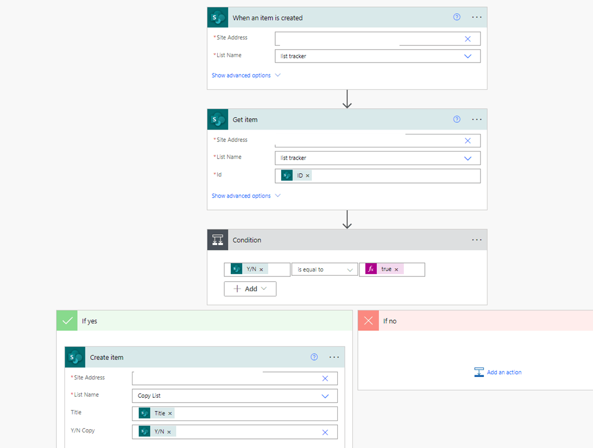
Task: Clear the Y/N Copy field value
Action: tap(325, 432)
